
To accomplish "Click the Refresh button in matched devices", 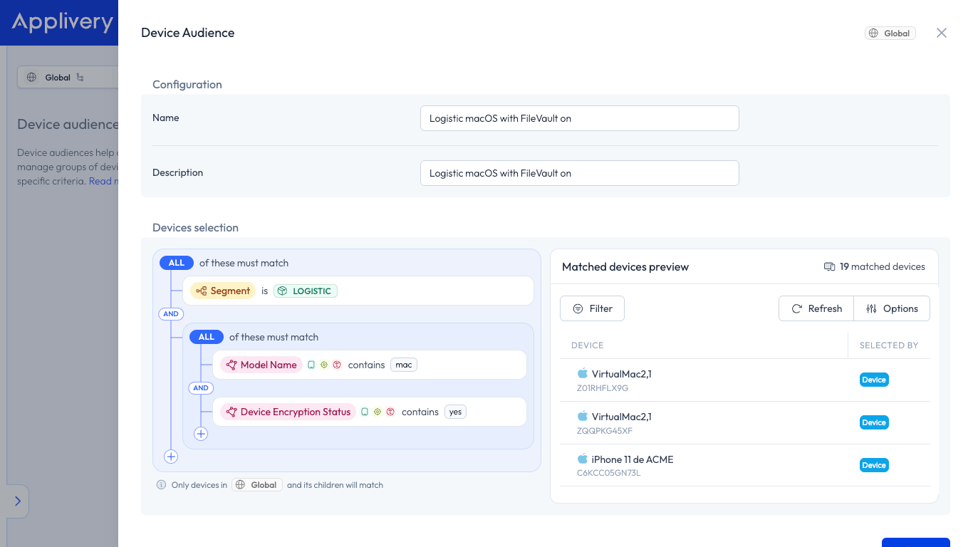I will click(816, 308).
